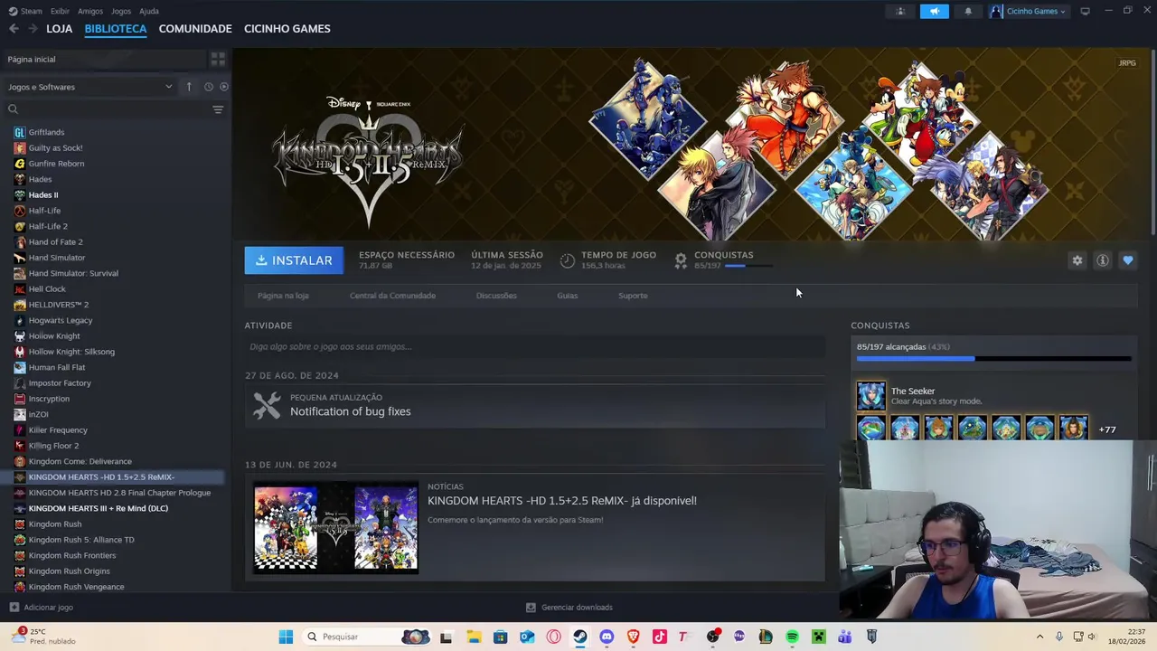1157x651 pixels.
Task: Toggle the sort-order up arrow in the sidebar
Action: (189, 87)
